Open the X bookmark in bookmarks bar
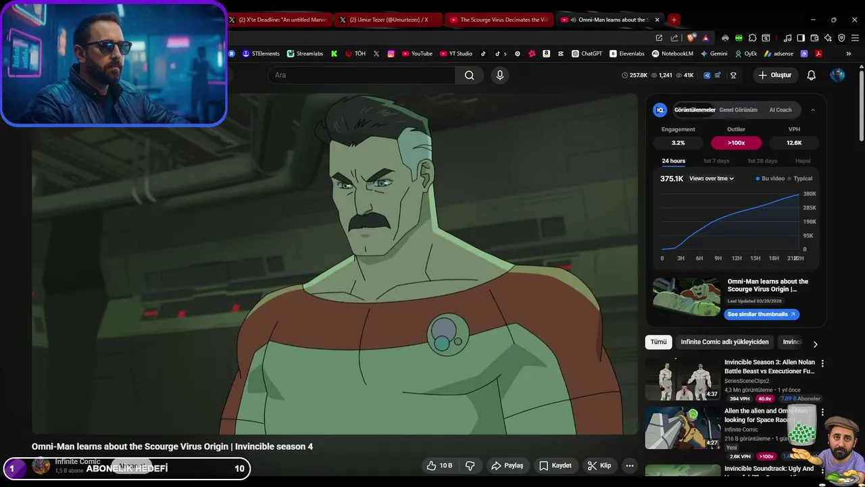 (x=376, y=53)
